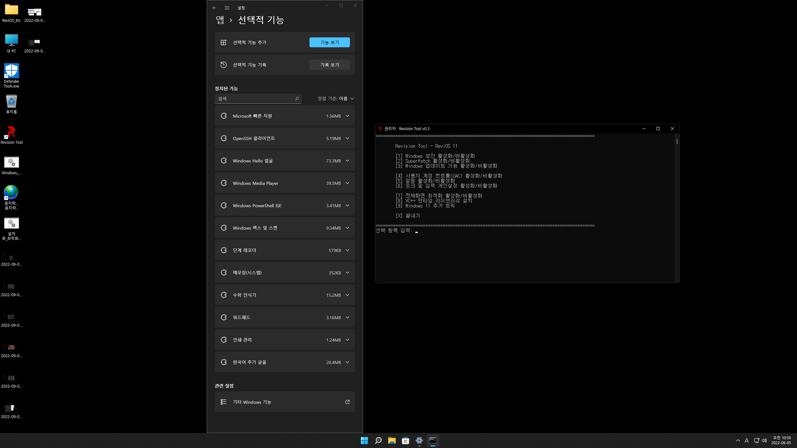Click [9] Windows 11 추가 트윅 console line

(425, 206)
